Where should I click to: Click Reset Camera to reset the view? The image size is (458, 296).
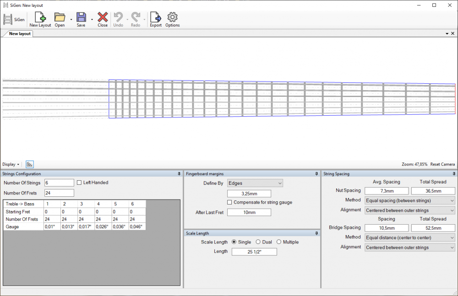click(x=442, y=164)
